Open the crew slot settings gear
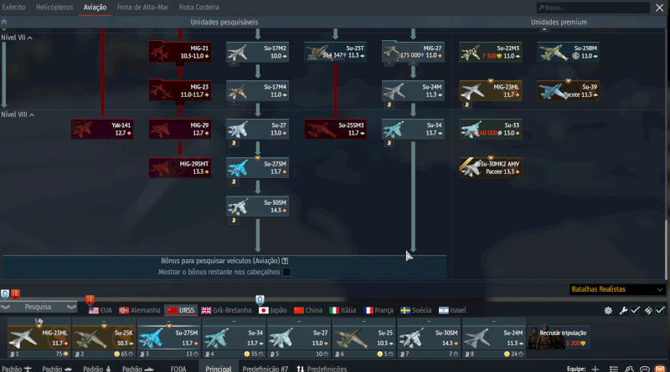 608,311
